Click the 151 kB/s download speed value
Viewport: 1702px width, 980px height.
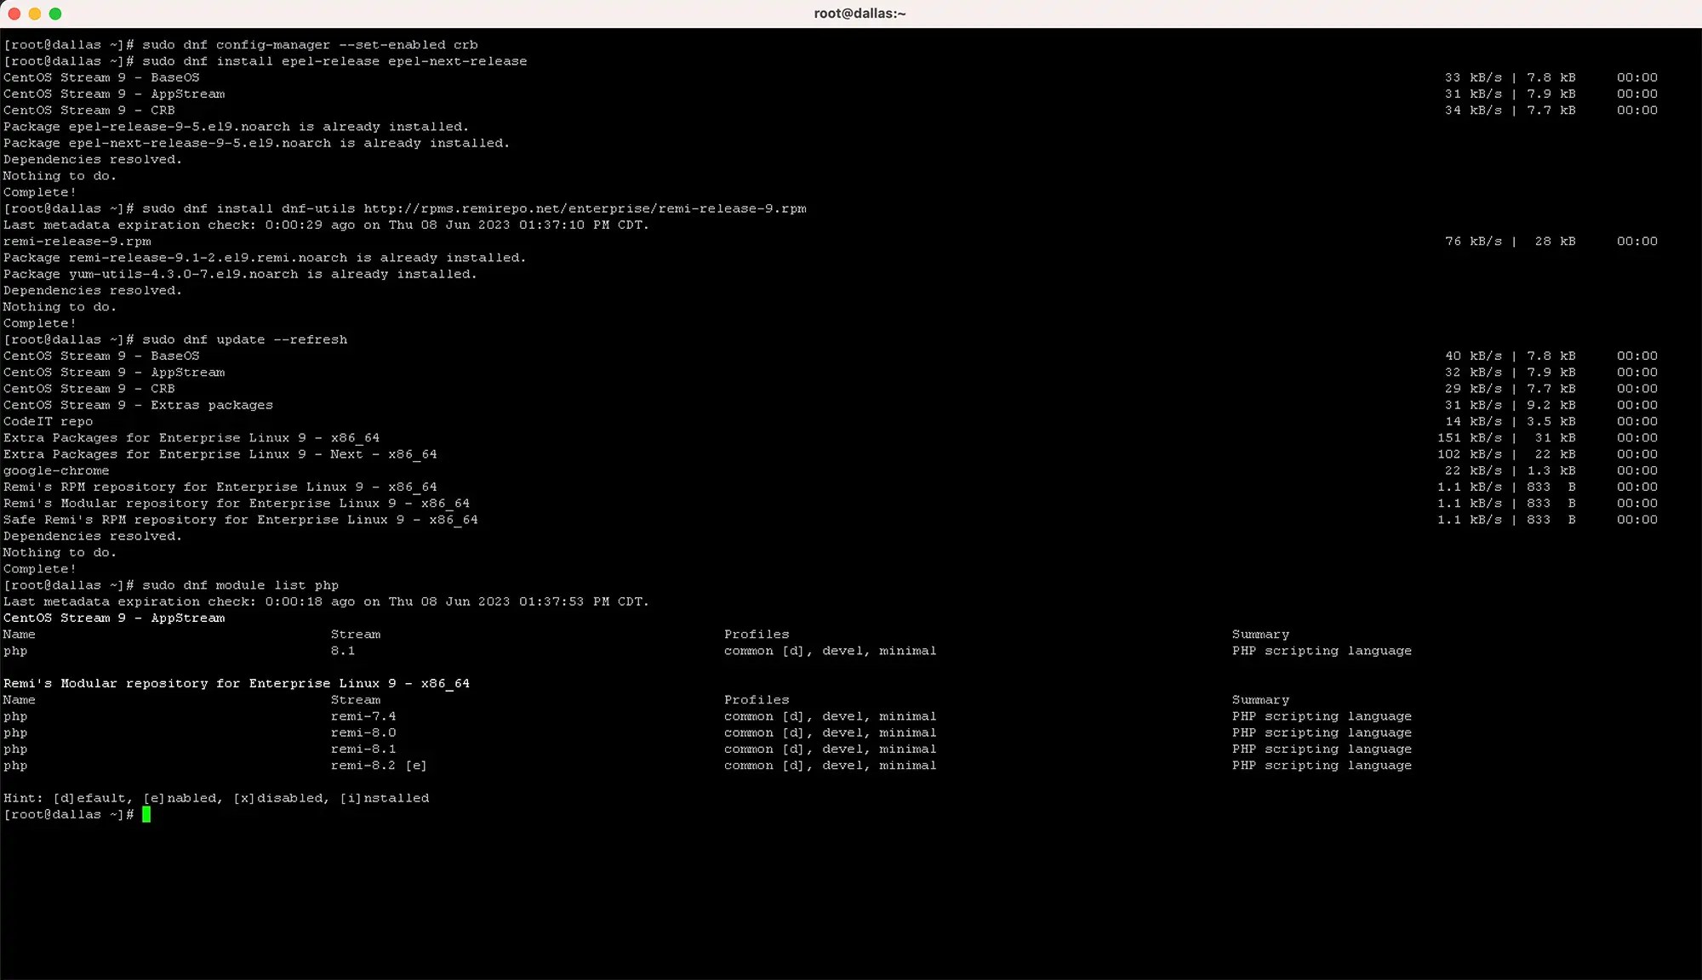pos(1469,438)
